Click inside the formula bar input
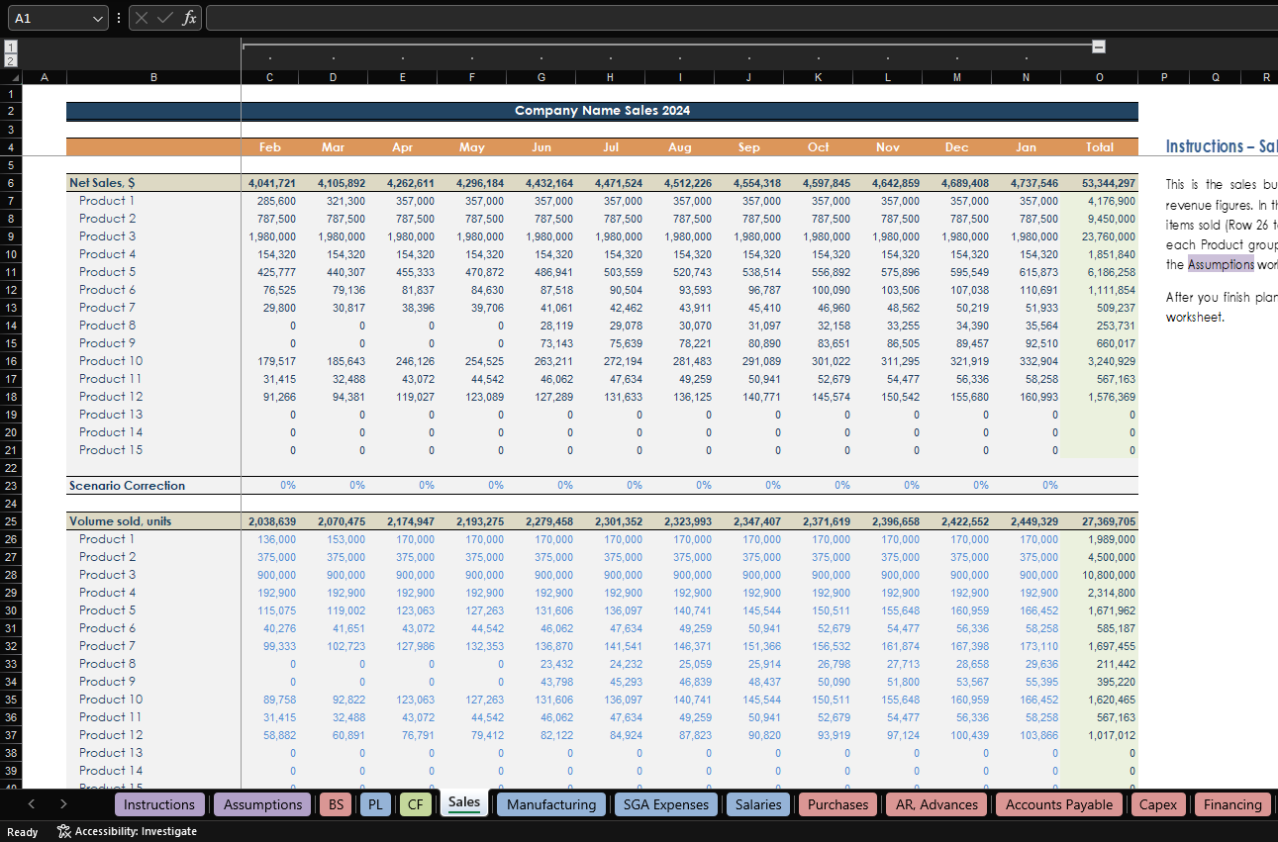The image size is (1278, 842). [741, 18]
